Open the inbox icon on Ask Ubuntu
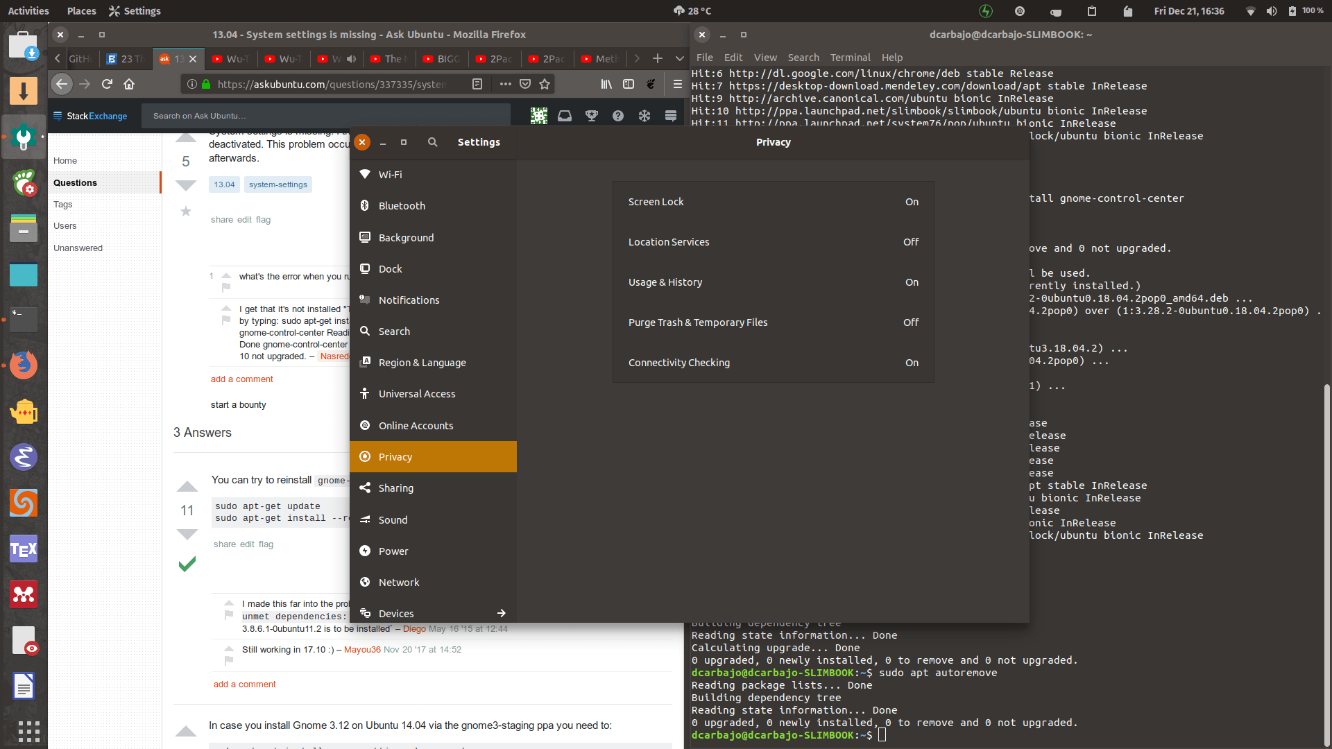This screenshot has height=749, width=1332. [x=565, y=115]
